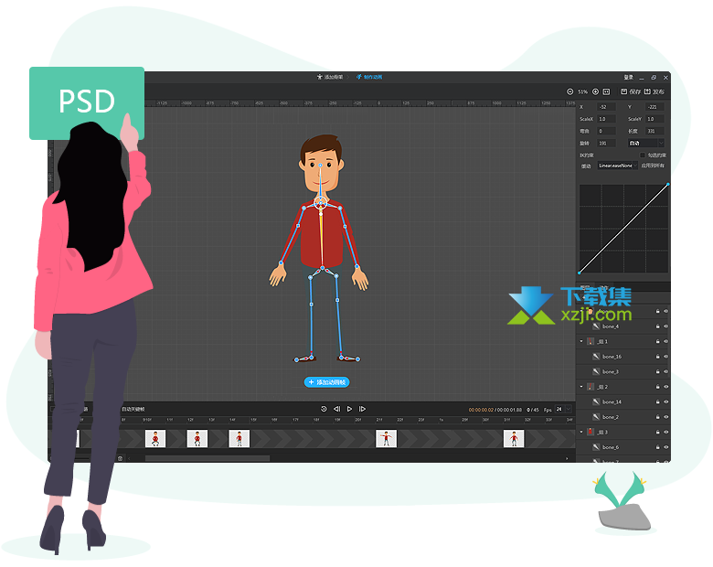Select the arms-out pose keyframe thumbnail at 21f

(x=386, y=439)
